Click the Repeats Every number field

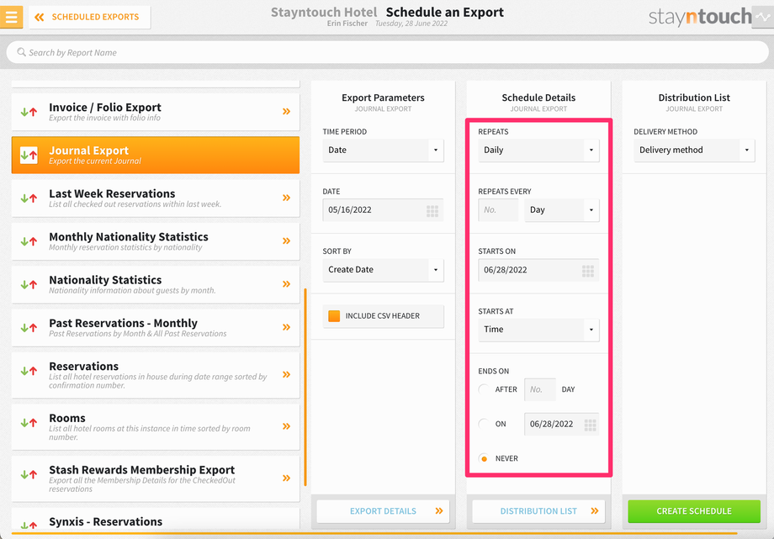[x=498, y=210]
